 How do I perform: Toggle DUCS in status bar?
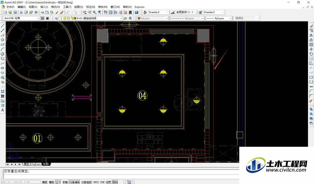coord(96,182)
